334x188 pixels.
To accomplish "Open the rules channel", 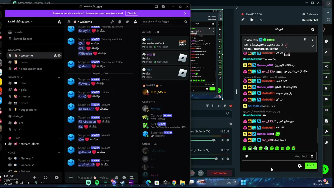I will point(24,62).
